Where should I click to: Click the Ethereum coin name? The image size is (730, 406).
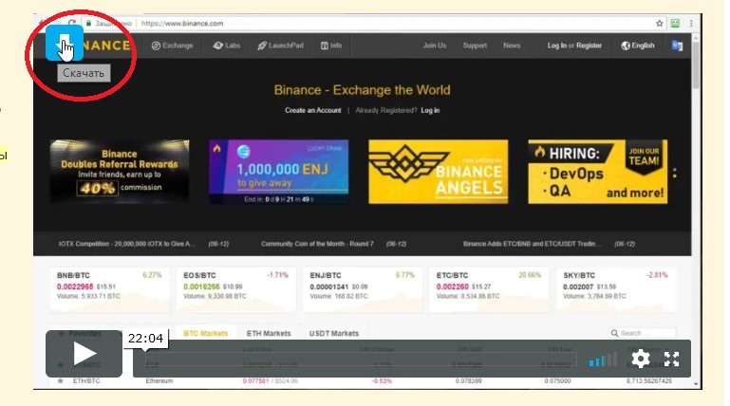pos(159,381)
